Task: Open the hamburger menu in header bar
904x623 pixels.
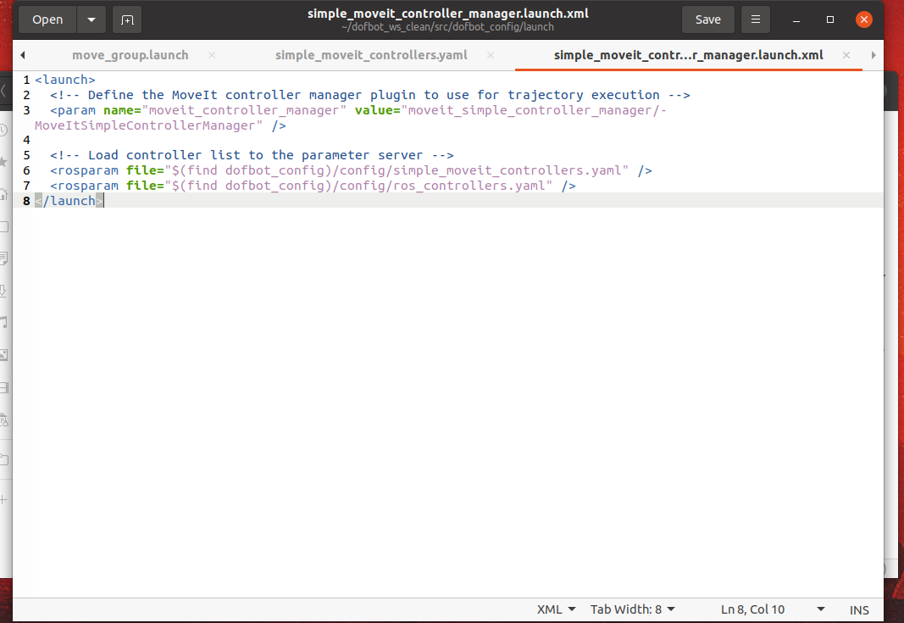Action: (x=755, y=19)
